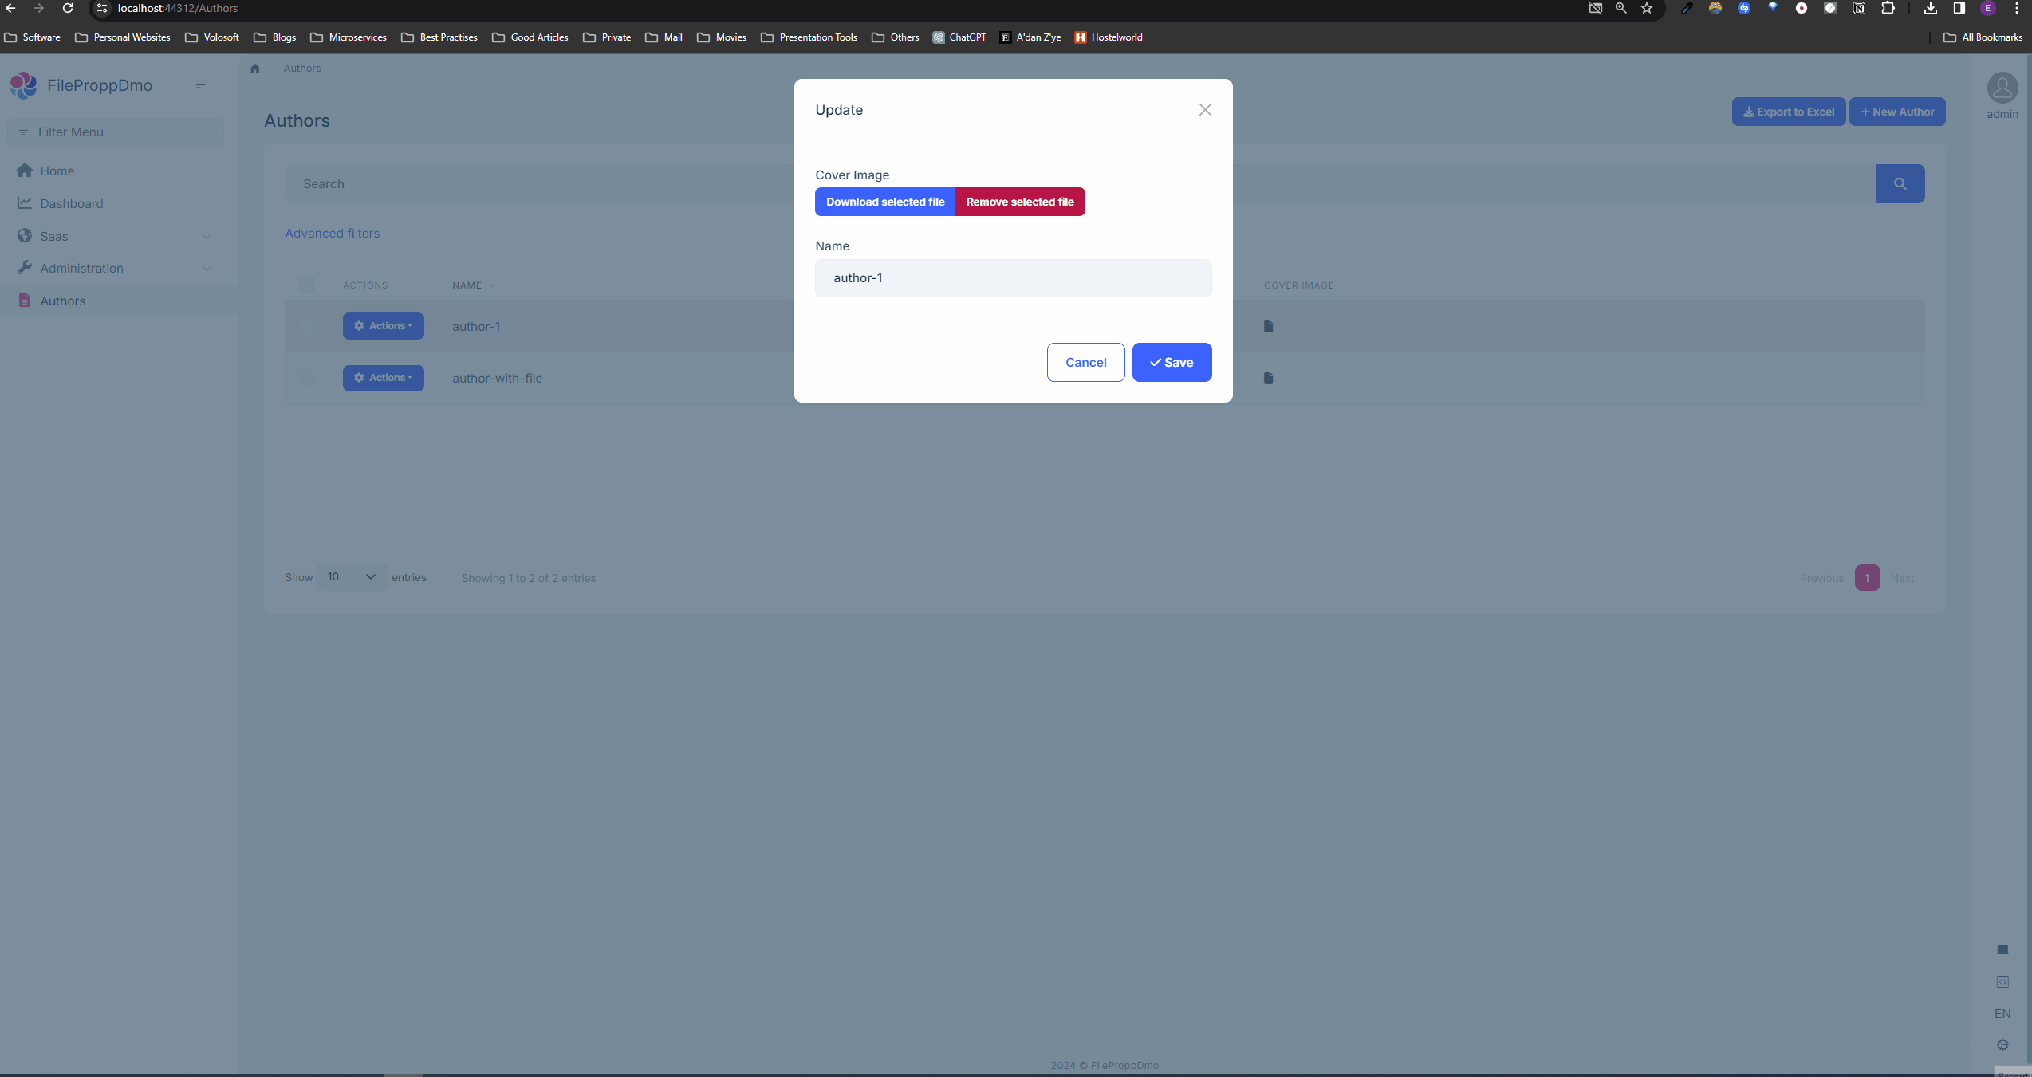Select Authors in the sidebar menu
Viewport: 2032px width, 1077px height.
[x=63, y=301]
